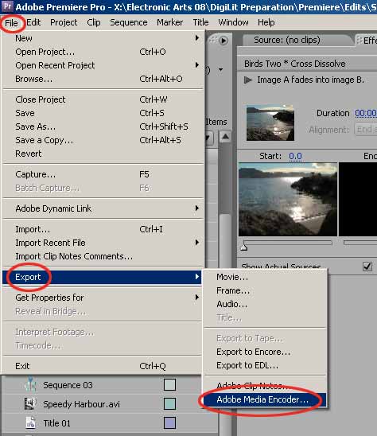
Task: Adjust the Start position slider
Action: click(244, 247)
